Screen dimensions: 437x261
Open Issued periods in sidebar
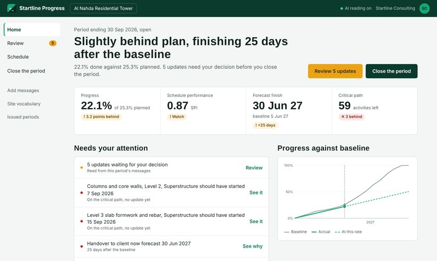[23, 117]
